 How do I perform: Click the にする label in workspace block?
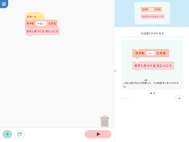pyautogui.click(x=52, y=23)
